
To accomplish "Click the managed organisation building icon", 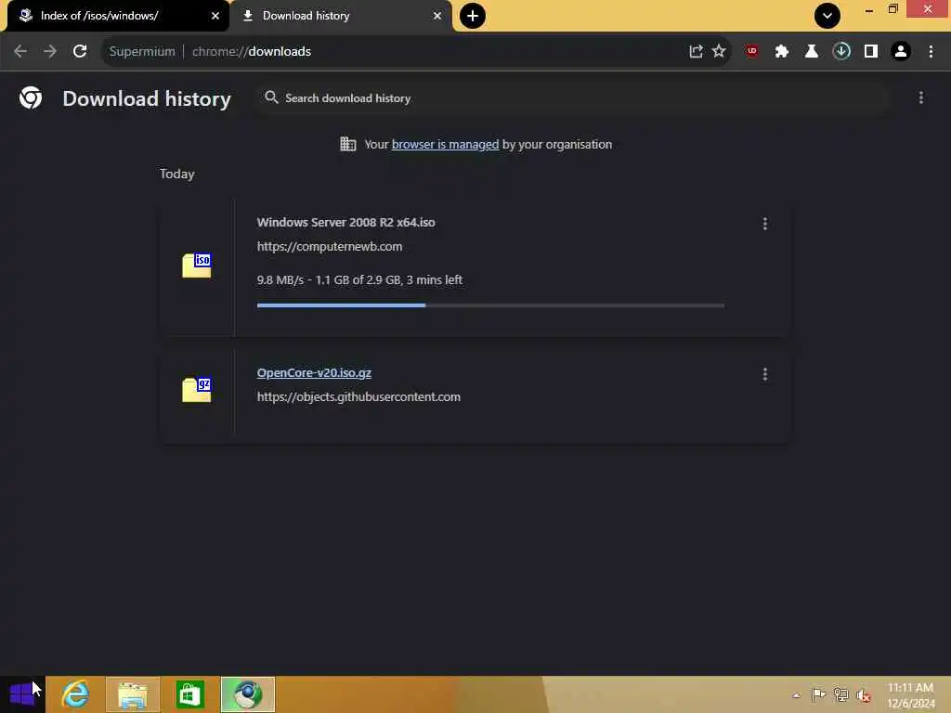I will [x=348, y=144].
